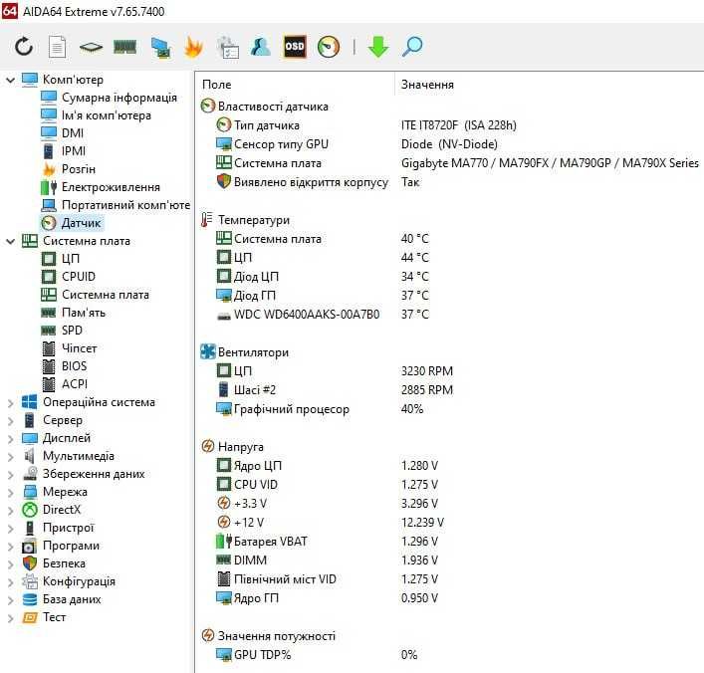Screen dimensions: 704x673
Task: Open the report wizard checklist icon
Action: click(228, 47)
